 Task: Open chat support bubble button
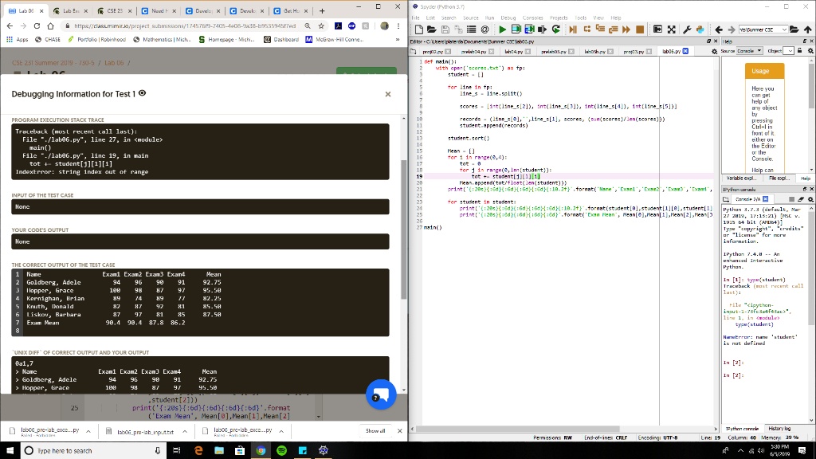(381, 394)
